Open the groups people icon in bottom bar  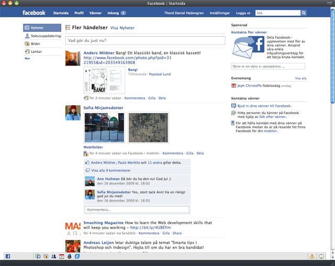click(x=53, y=256)
